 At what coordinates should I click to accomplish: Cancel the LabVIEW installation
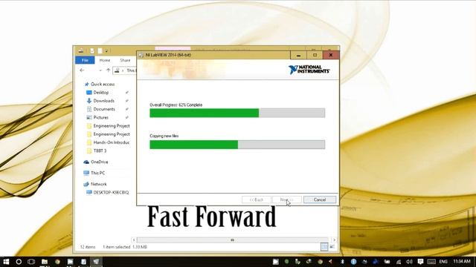320,200
